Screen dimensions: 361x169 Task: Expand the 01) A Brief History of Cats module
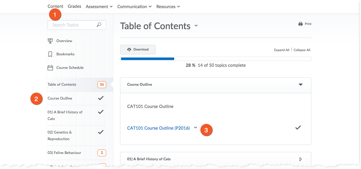[300, 159]
